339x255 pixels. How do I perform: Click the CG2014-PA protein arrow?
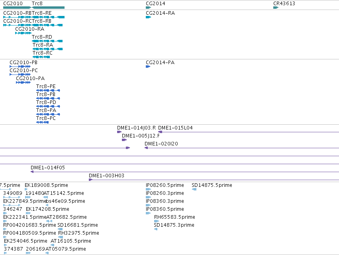click(148, 67)
